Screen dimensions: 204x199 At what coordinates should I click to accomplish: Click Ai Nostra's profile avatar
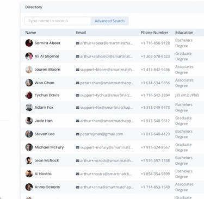coord(29,173)
